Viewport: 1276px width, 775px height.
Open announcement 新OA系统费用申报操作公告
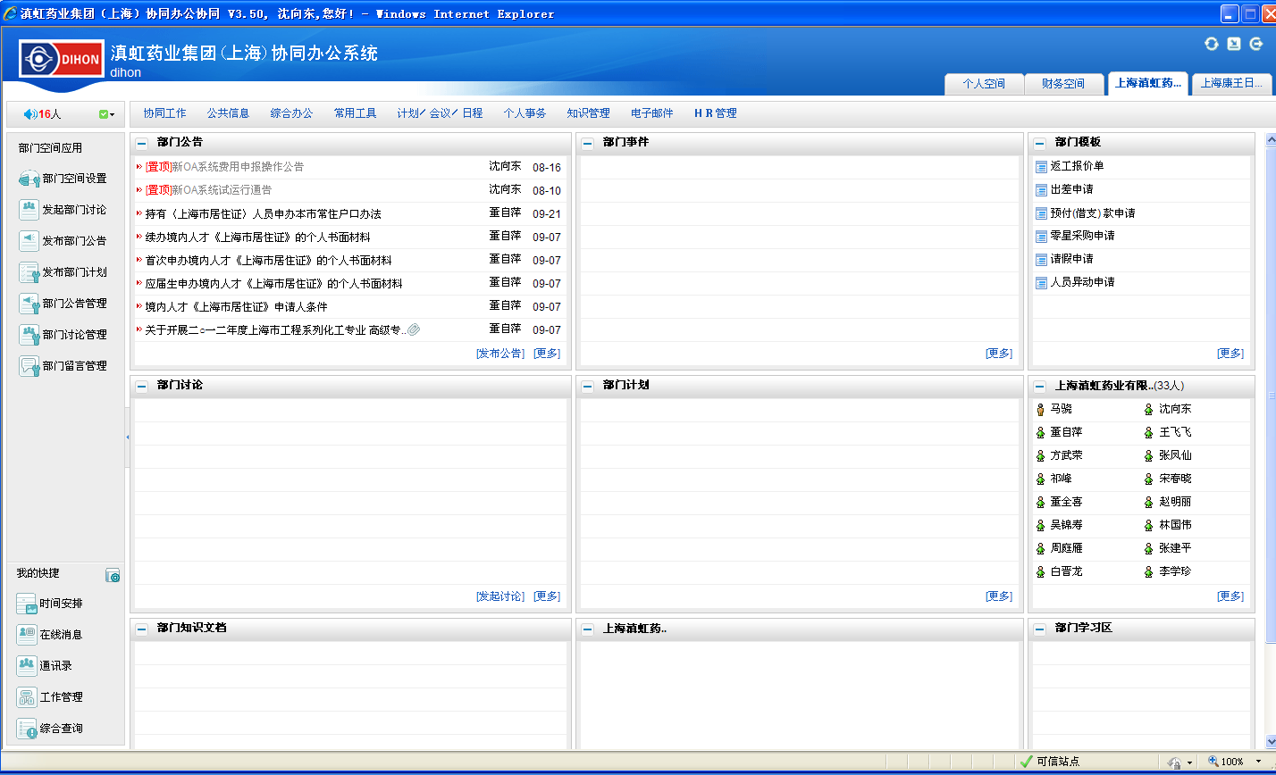click(238, 167)
